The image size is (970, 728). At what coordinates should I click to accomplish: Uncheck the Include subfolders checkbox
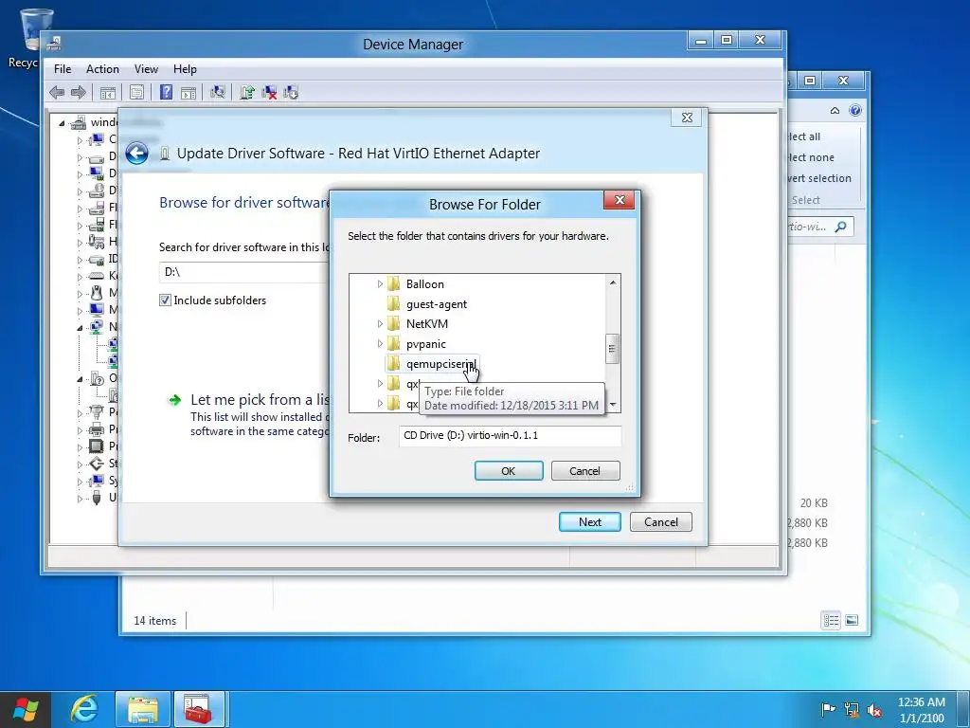tap(165, 300)
